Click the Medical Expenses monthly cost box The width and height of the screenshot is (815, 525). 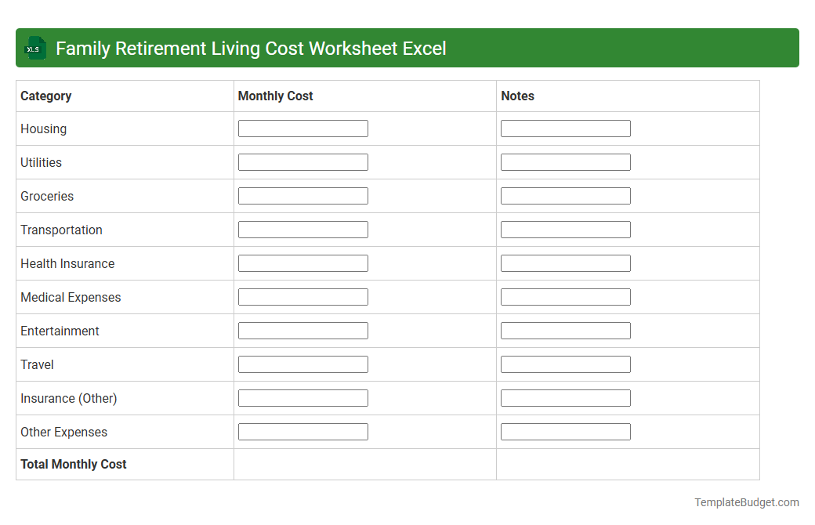pyautogui.click(x=302, y=296)
